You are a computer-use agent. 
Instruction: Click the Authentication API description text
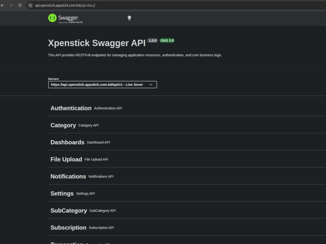tap(108, 108)
